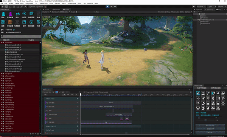Image resolution: width=227 pixels, height=137 pixels.
Task: Click the purple character icon in skill panel
Action: (x=10, y=14)
